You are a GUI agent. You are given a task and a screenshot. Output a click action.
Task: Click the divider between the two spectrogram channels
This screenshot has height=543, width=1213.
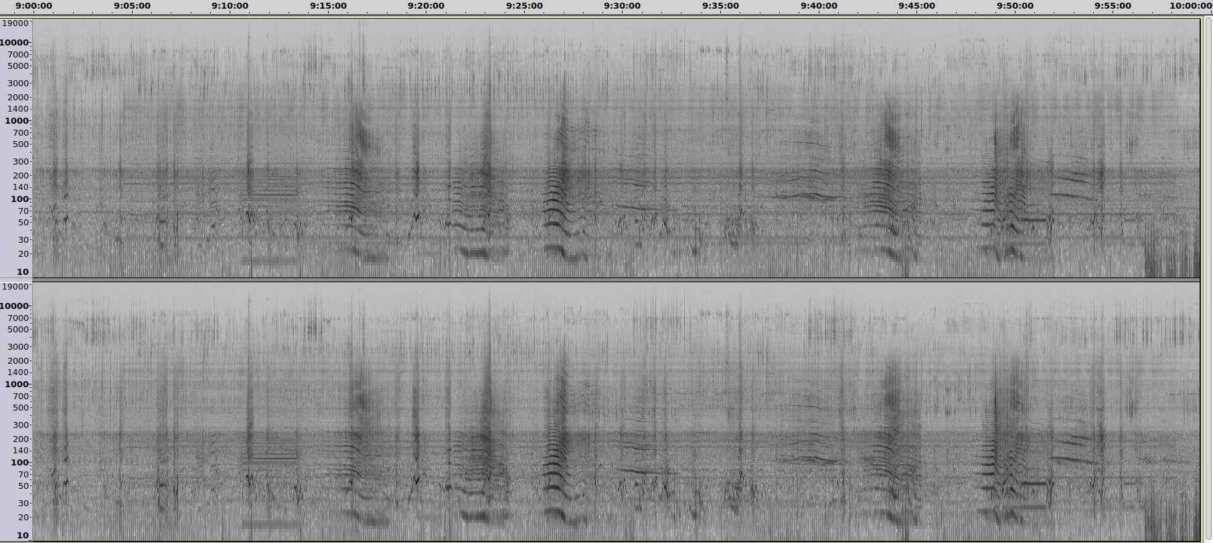[x=616, y=280]
